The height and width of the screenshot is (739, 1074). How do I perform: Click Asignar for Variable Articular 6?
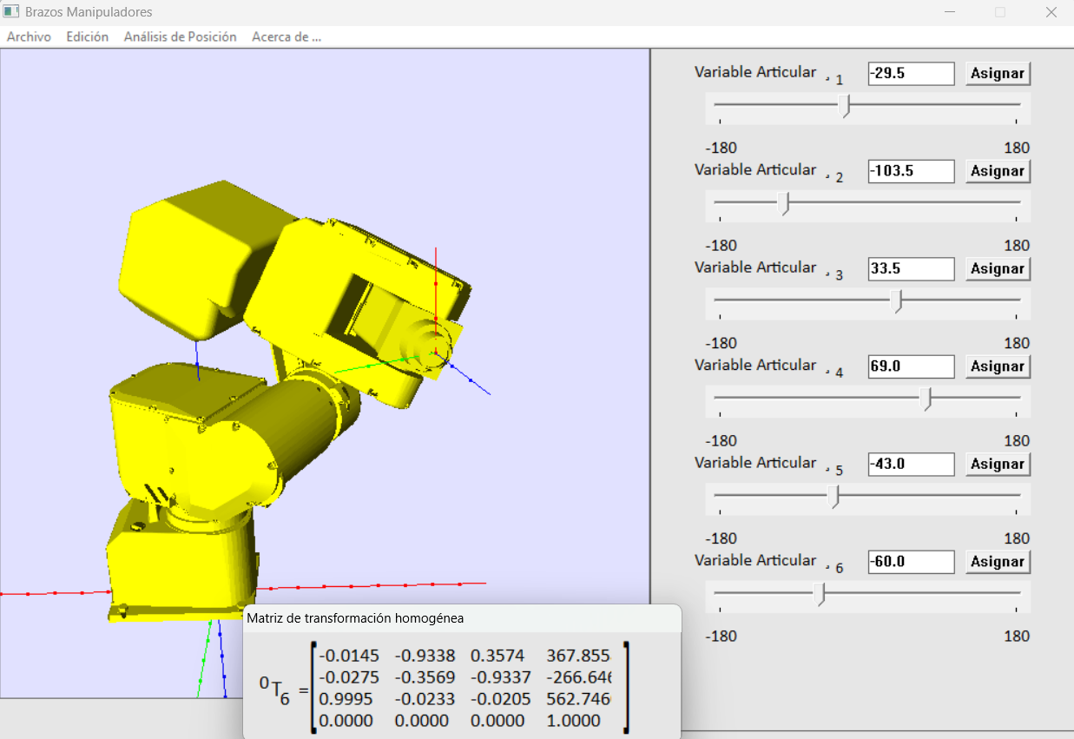998,562
